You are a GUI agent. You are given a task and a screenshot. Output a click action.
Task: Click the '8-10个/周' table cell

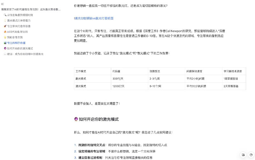click(166, 86)
